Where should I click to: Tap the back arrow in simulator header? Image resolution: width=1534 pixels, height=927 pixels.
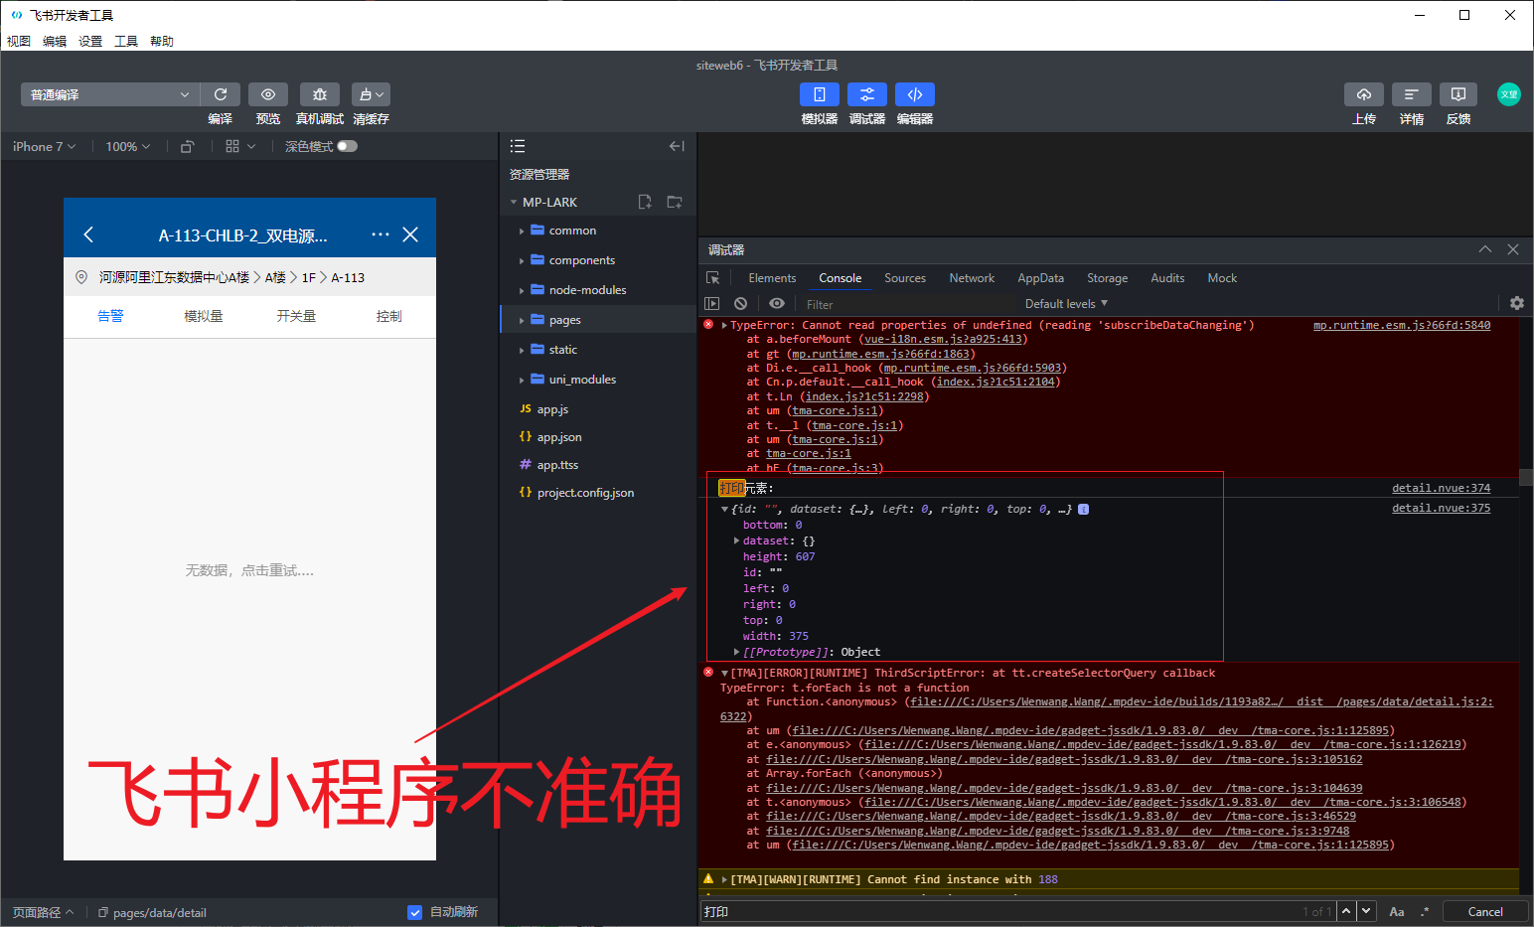tap(88, 234)
